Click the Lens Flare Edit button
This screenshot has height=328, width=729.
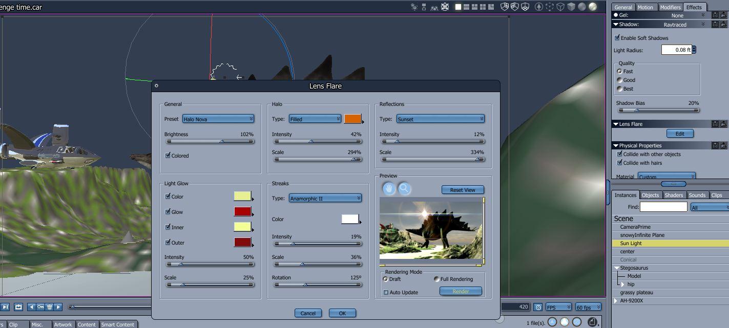(x=680, y=134)
